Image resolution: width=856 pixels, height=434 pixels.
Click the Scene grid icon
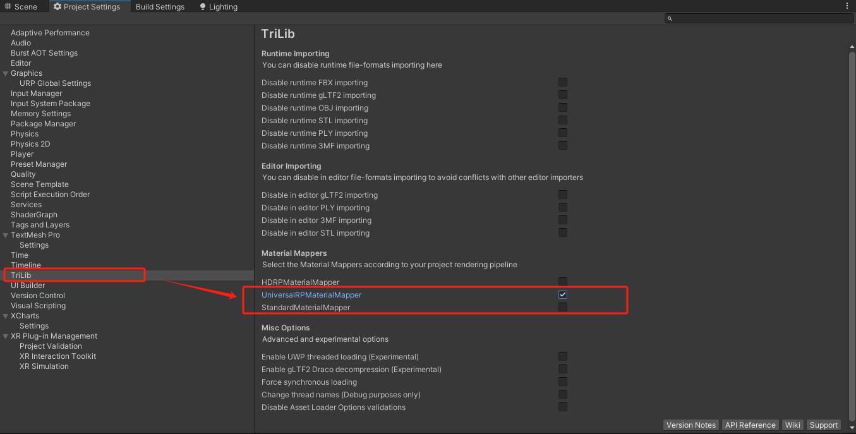[8, 7]
